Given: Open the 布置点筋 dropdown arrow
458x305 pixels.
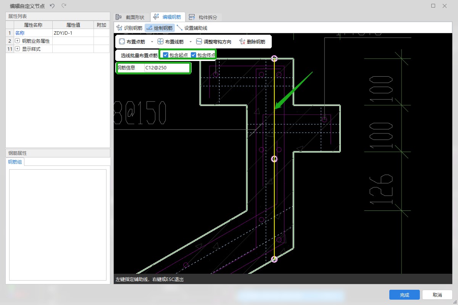Looking at the screenshot, I should pos(152,42).
